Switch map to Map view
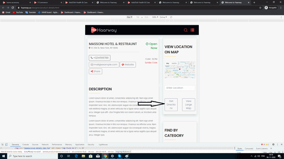 point(168,63)
